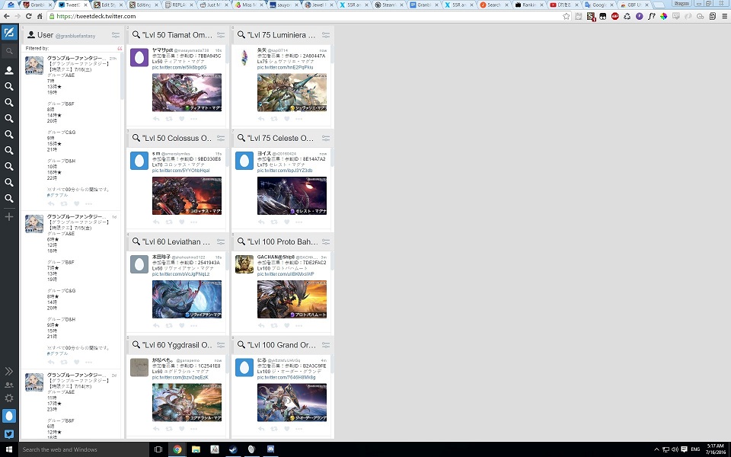
Task: Retweet the Yggdrasil column tweet
Action: click(x=169, y=429)
